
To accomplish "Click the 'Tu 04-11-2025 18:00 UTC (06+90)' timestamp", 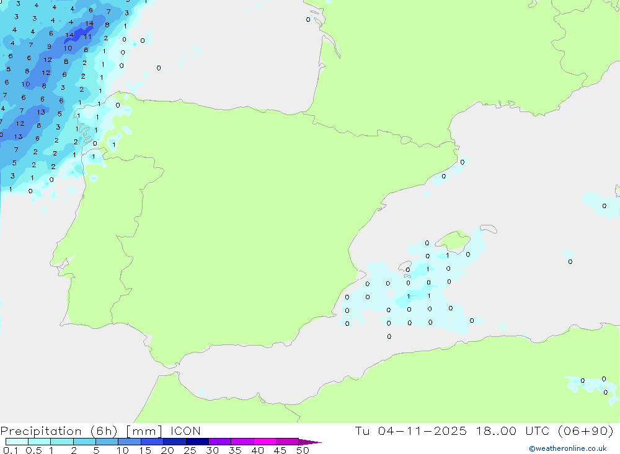I will tap(484, 430).
